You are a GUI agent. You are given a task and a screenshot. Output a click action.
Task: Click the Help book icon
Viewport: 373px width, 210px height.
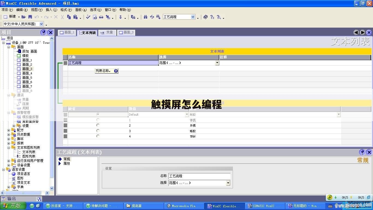tap(206, 17)
